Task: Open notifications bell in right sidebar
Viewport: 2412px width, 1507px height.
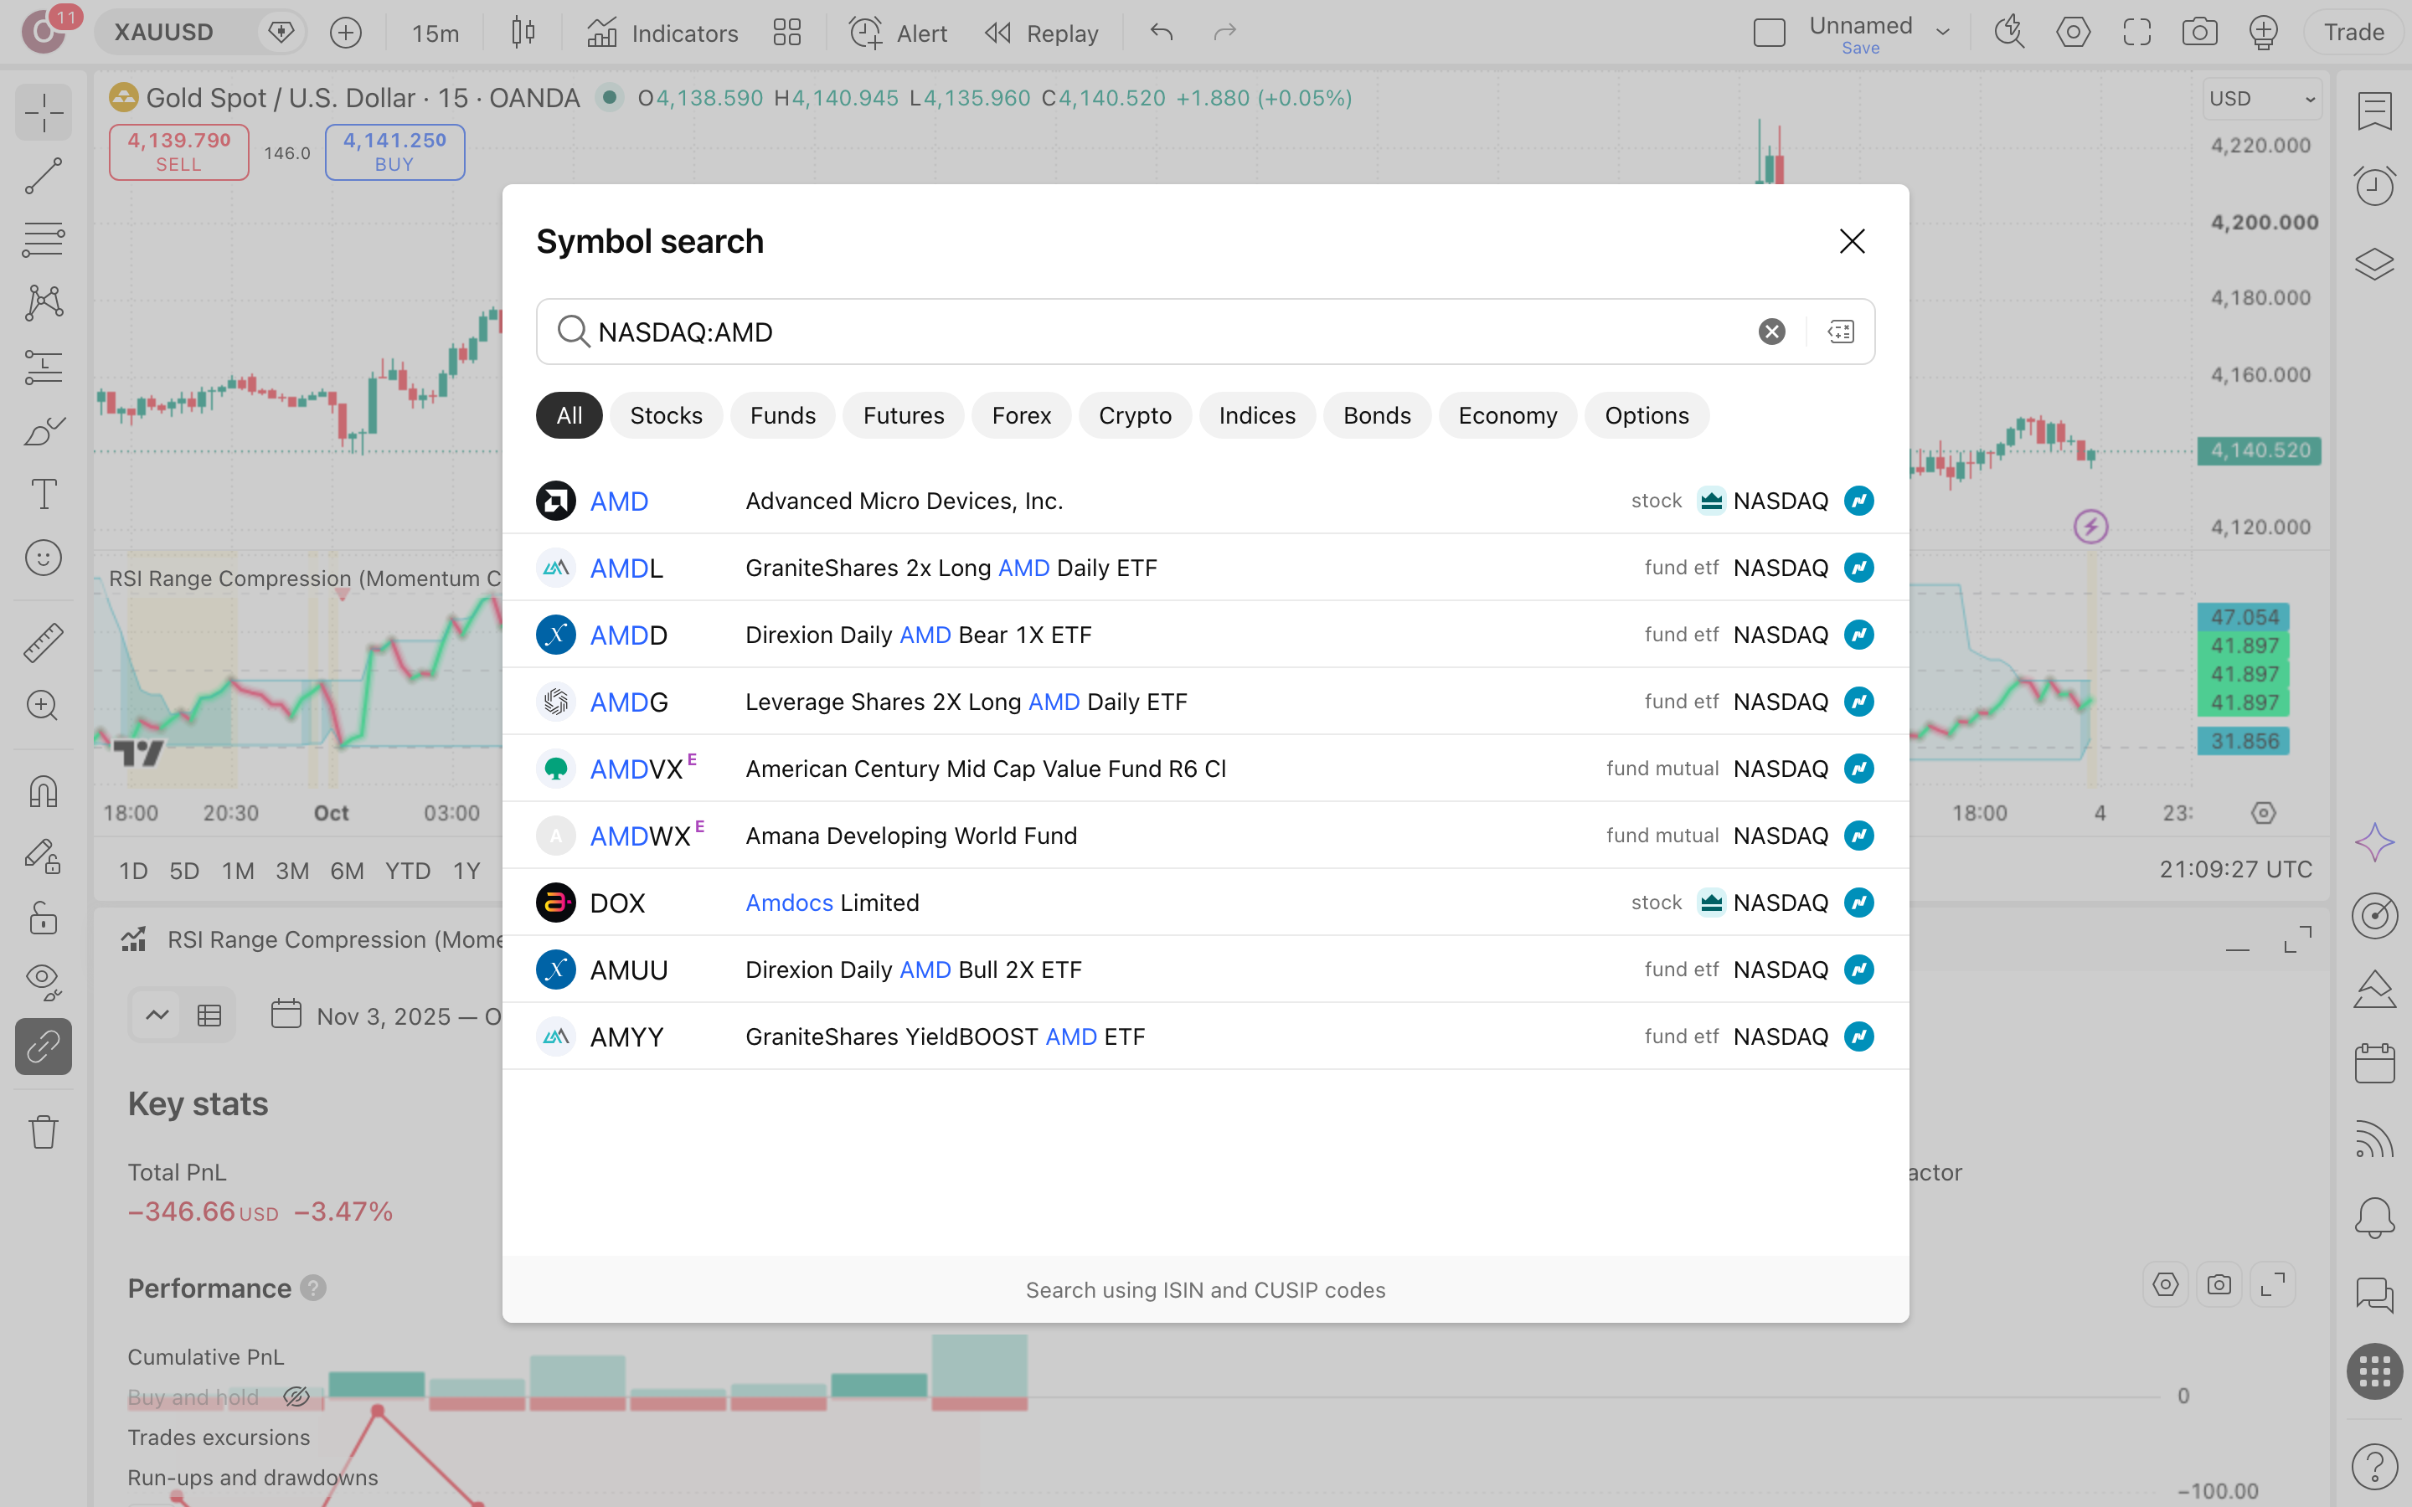Action: (2375, 1217)
